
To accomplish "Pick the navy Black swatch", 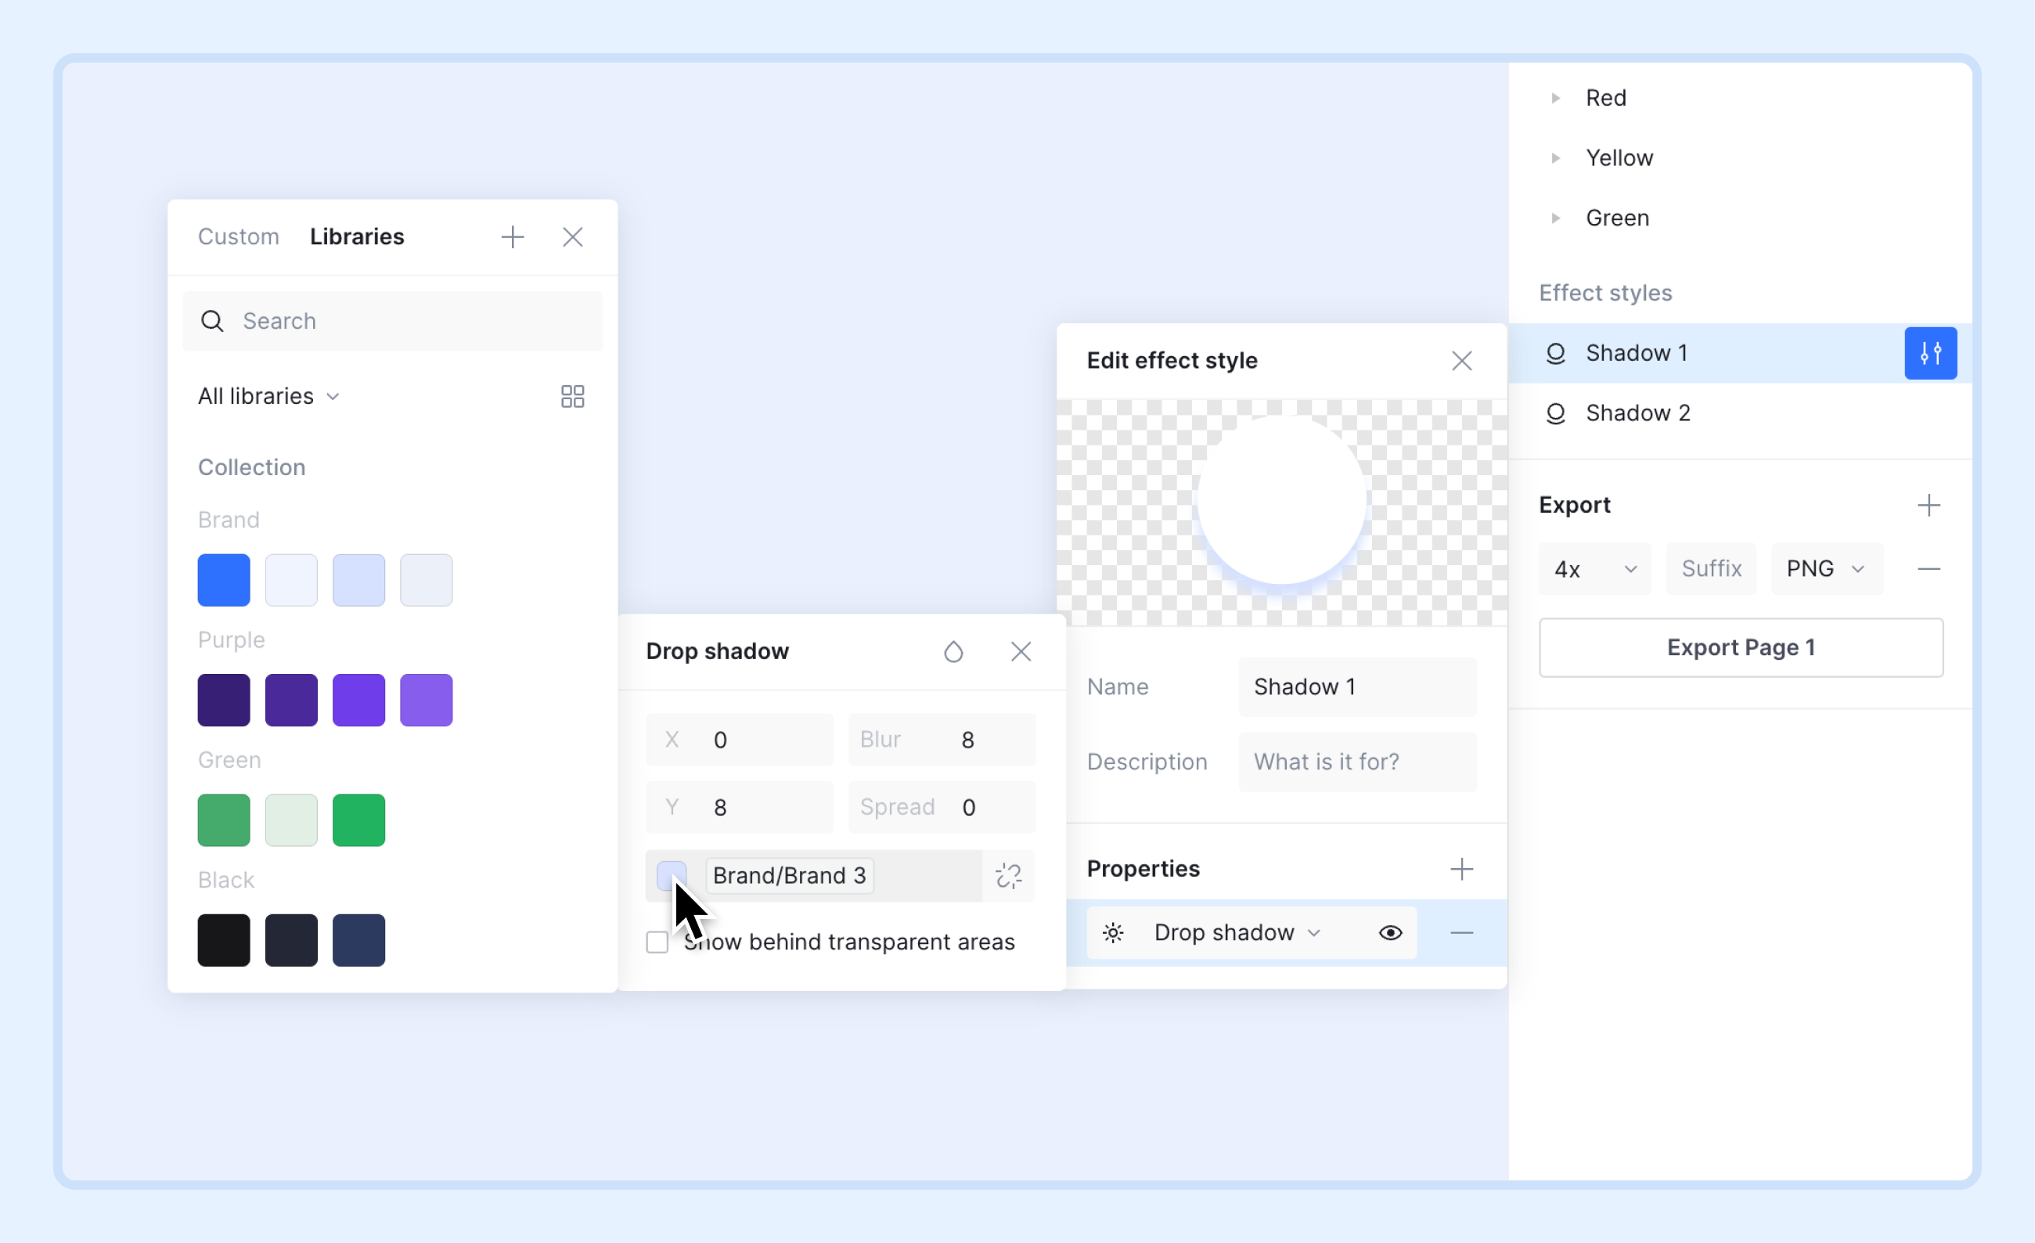I will coord(358,940).
